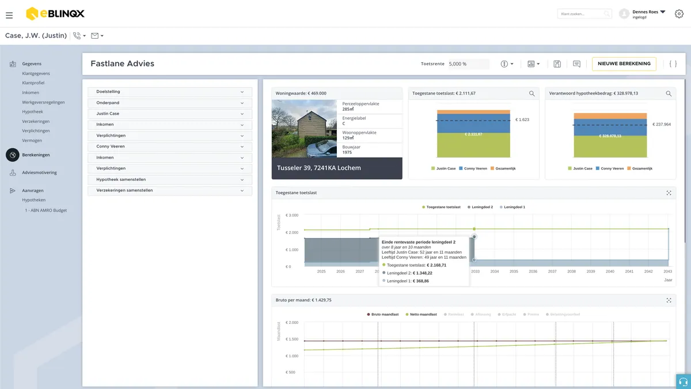This screenshot has width=691, height=389.
Task: Expand the Toegestane toetslast chart fullscreen
Action: (669, 193)
